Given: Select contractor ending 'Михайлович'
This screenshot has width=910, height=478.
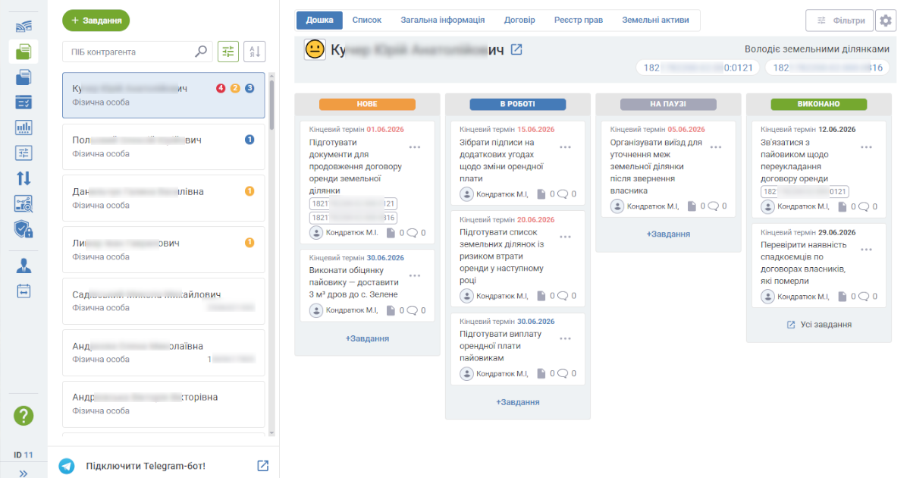Looking at the screenshot, I should [163, 300].
